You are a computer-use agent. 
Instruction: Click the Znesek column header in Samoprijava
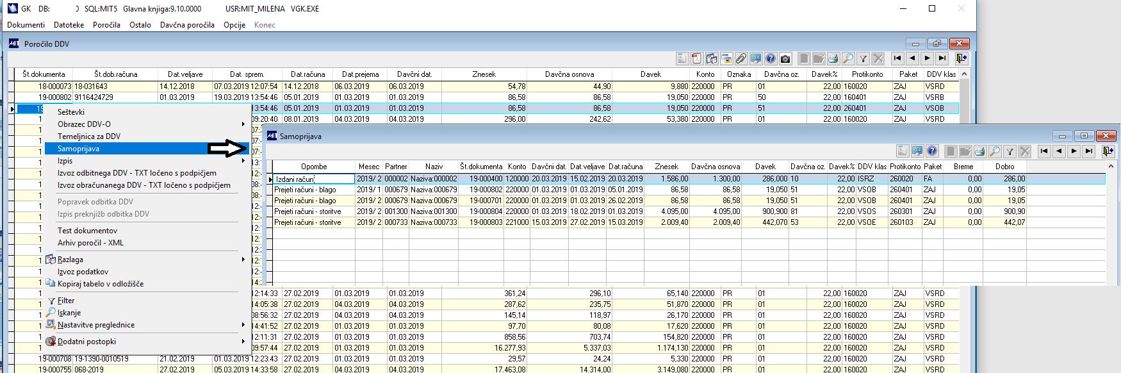pyautogui.click(x=666, y=167)
